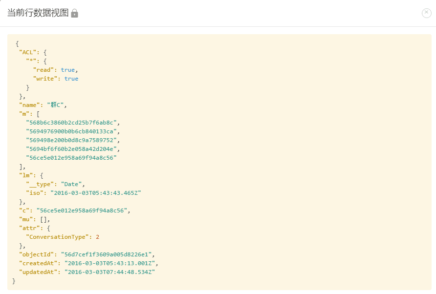This screenshot has height=294, width=436.
Task: Click the dialog title 当前行数据视图
Action: (x=38, y=13)
